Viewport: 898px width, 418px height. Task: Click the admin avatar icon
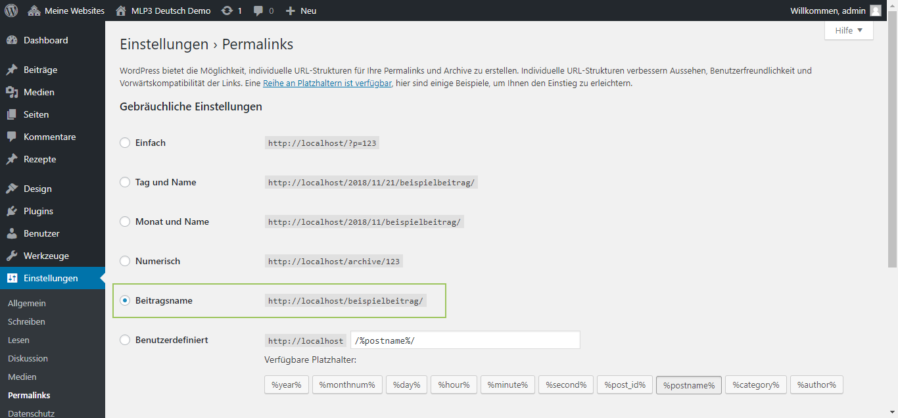tap(876, 11)
